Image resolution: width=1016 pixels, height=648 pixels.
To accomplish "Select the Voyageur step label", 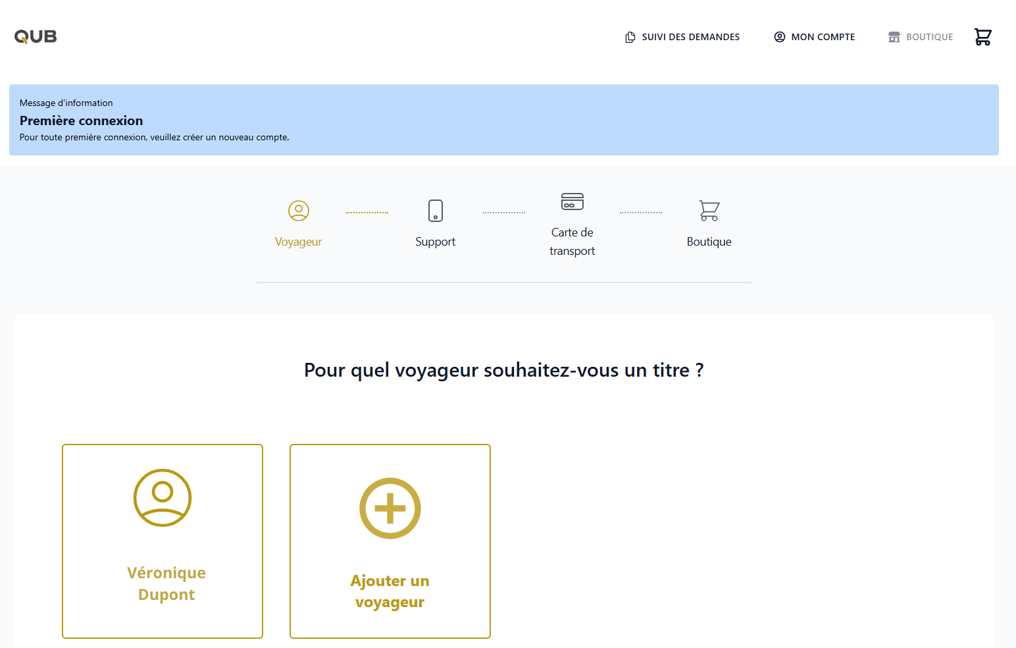I will 299,242.
